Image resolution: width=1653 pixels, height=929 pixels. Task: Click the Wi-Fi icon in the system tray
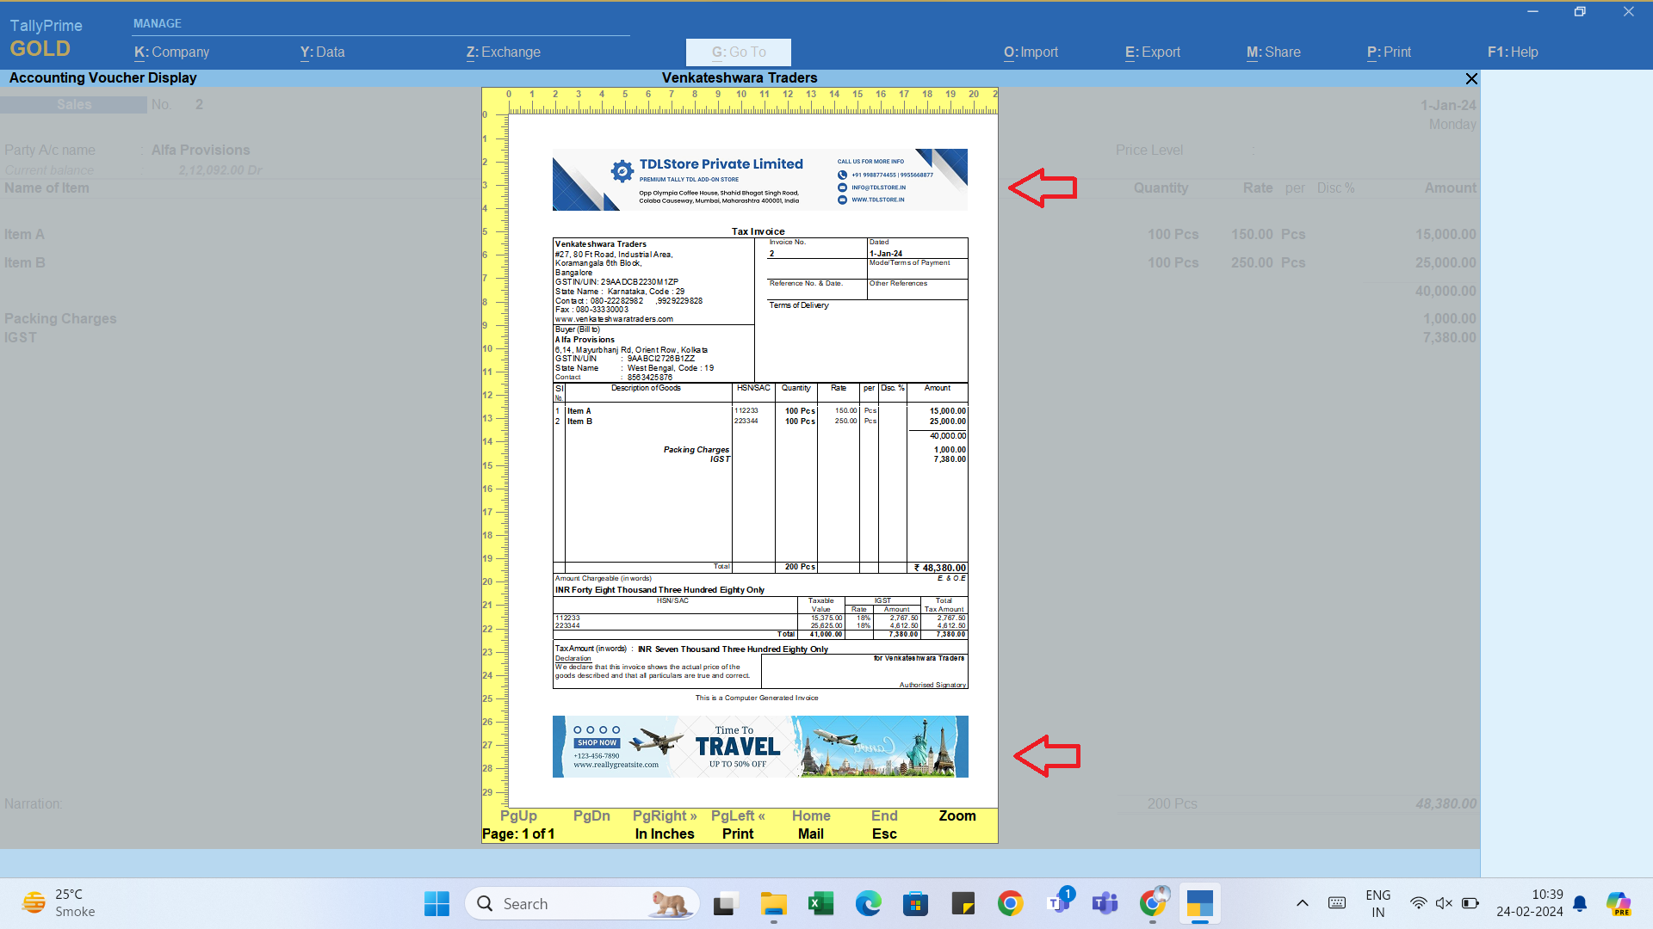[1419, 903]
